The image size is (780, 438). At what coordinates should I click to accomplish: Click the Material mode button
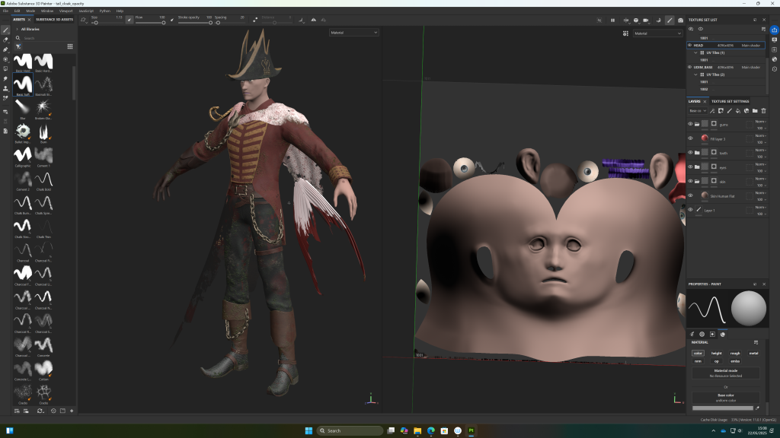725,373
